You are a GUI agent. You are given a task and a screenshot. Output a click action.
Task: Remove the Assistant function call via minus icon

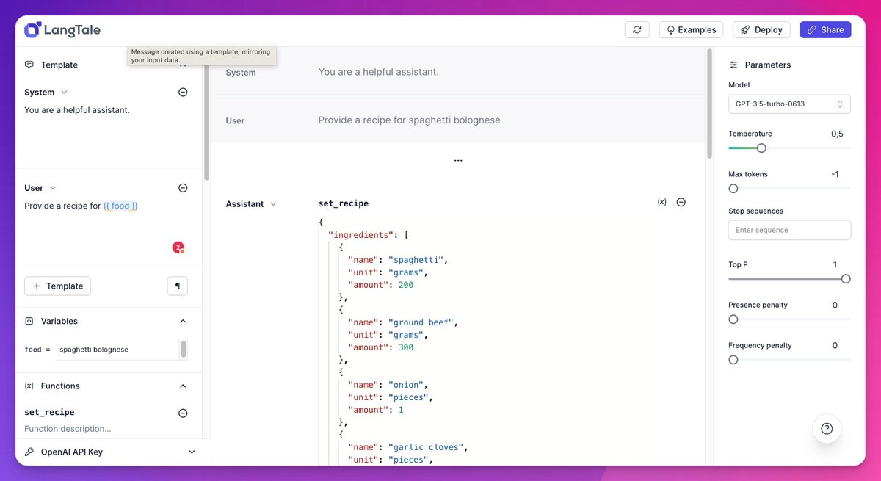click(x=681, y=201)
